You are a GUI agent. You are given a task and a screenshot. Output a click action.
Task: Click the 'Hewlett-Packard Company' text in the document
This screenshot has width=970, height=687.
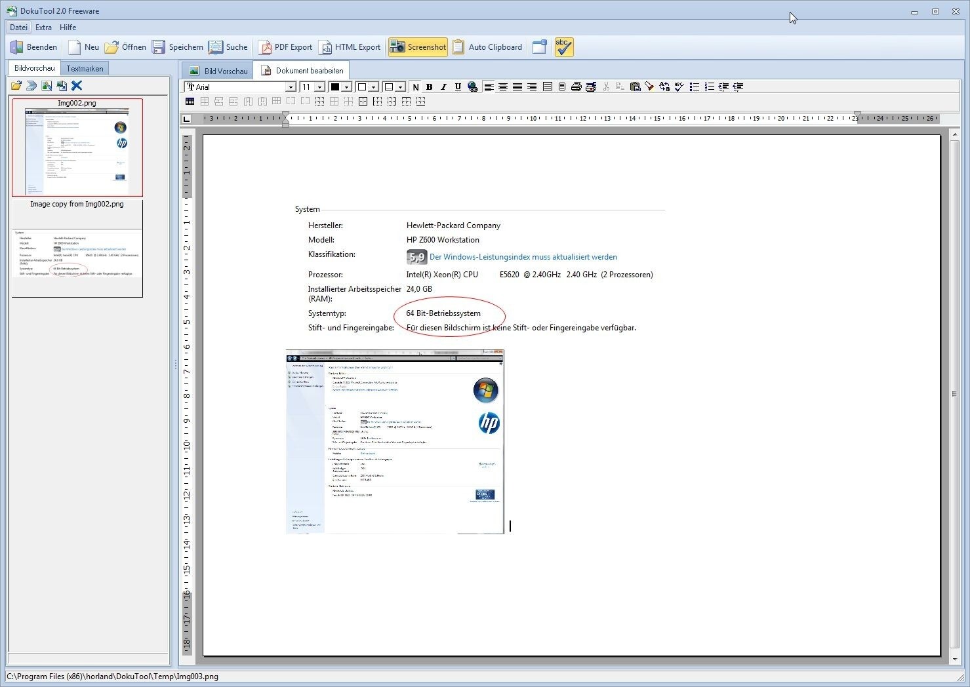(453, 226)
